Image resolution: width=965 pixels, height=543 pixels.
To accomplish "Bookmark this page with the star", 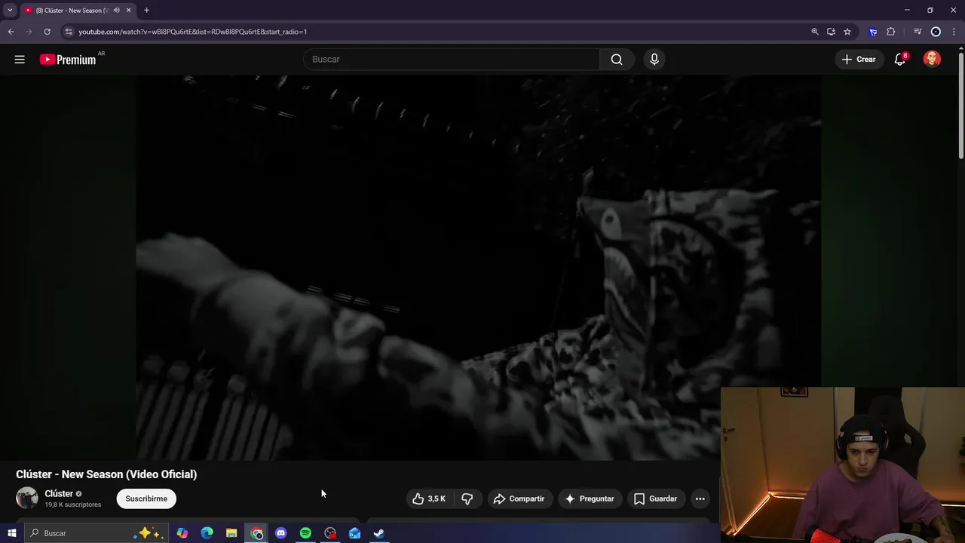I will click(847, 32).
